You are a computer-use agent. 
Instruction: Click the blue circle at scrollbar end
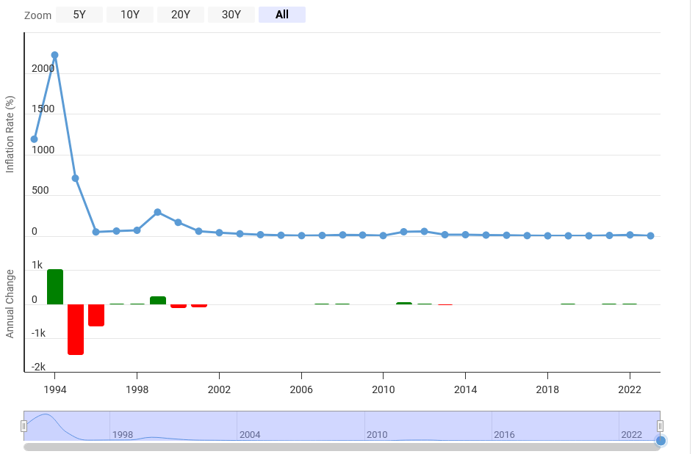coord(661,440)
